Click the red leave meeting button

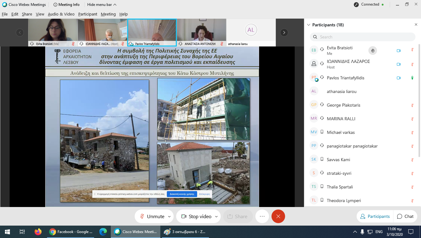[x=278, y=216]
